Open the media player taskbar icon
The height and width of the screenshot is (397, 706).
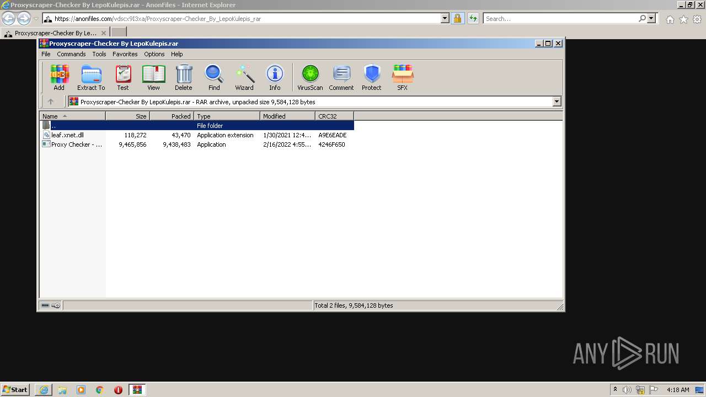pos(81,390)
